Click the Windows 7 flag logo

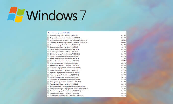click(16, 14)
